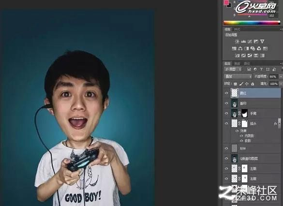Click the lock all (padlock) icon
The width and height of the screenshot is (283, 206).
point(253,84)
